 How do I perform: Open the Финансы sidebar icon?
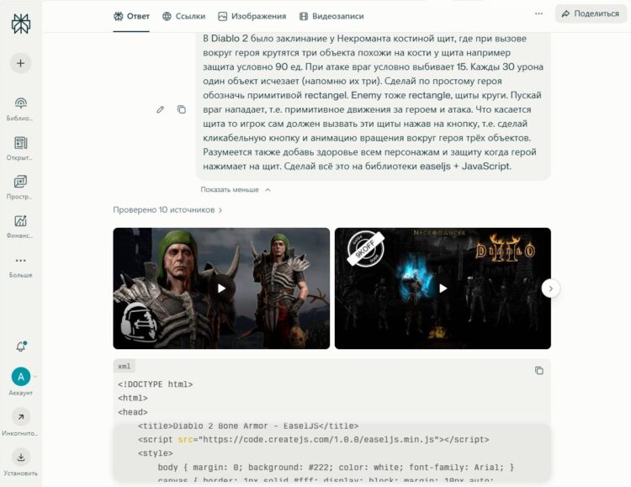20,221
